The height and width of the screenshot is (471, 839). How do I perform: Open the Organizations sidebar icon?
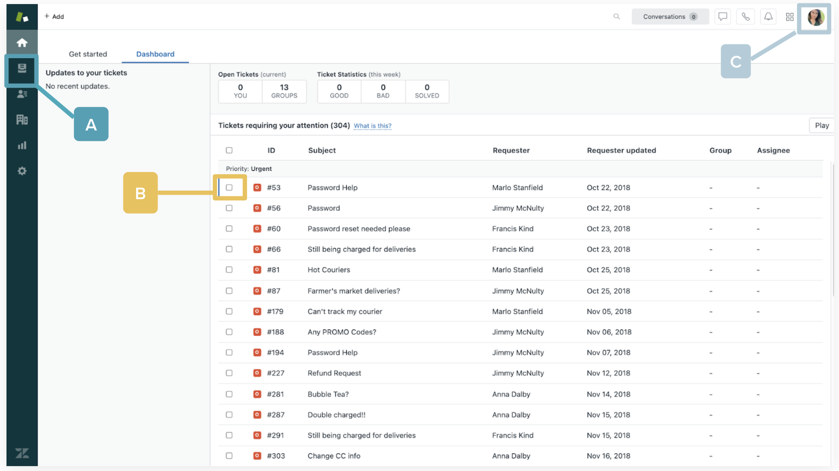click(22, 119)
